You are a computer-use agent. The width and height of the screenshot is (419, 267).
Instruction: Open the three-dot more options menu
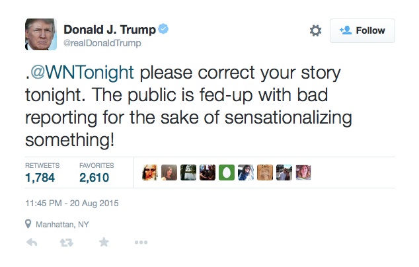click(x=141, y=243)
